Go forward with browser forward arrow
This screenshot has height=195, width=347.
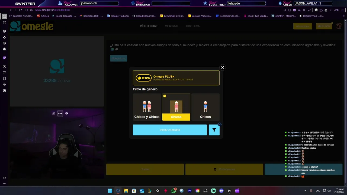tap(15, 10)
